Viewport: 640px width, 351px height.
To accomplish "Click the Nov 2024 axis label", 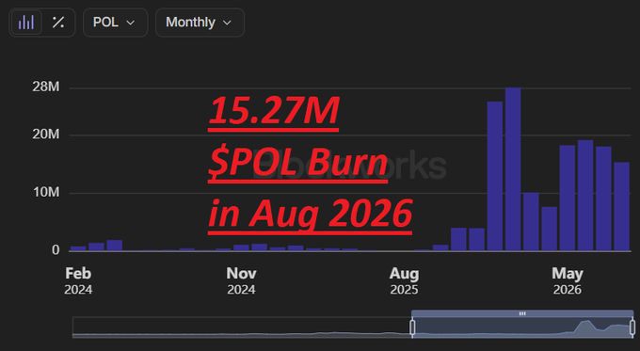I will click(241, 280).
